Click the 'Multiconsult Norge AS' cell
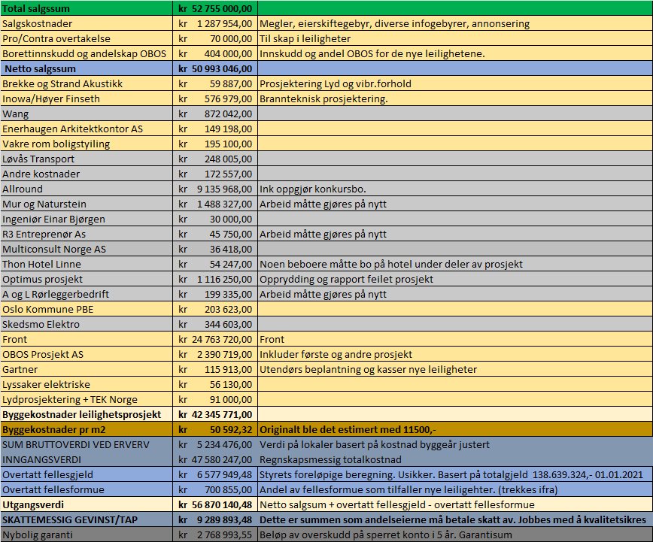Viewport: 653px width, 542px height. coord(87,249)
